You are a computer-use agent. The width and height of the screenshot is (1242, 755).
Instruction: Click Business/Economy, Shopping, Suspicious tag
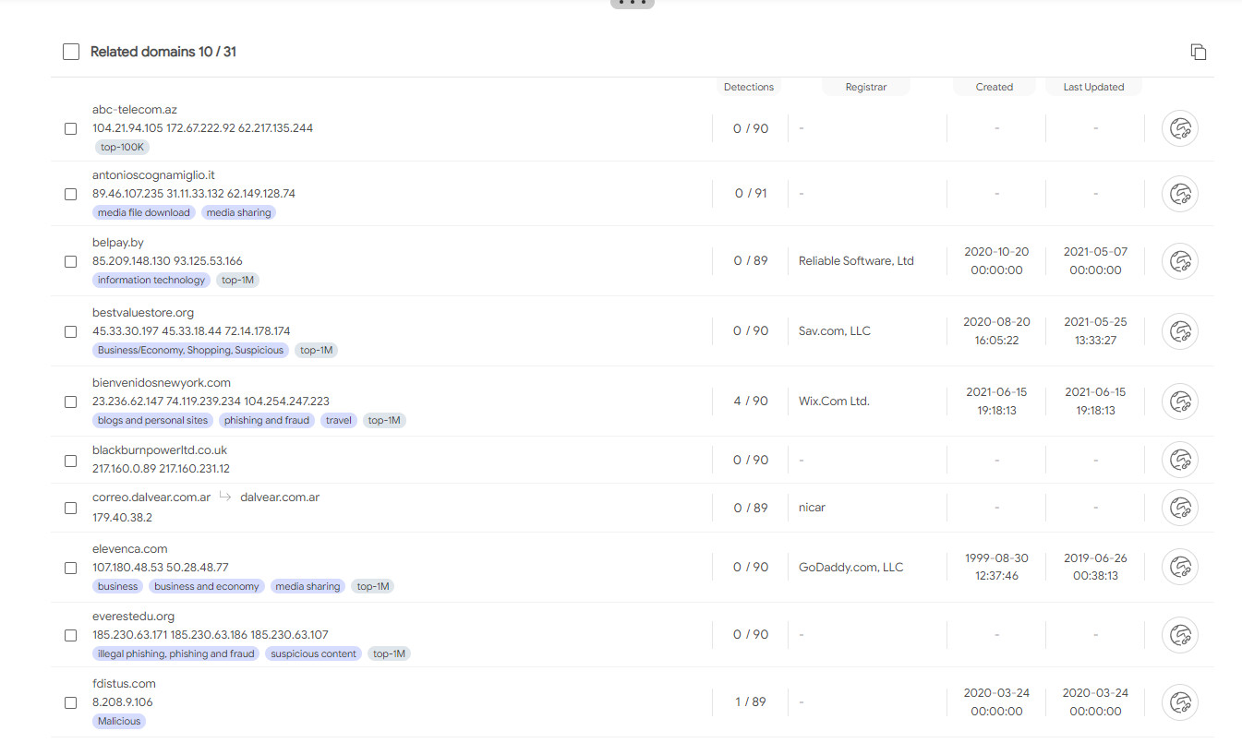190,350
